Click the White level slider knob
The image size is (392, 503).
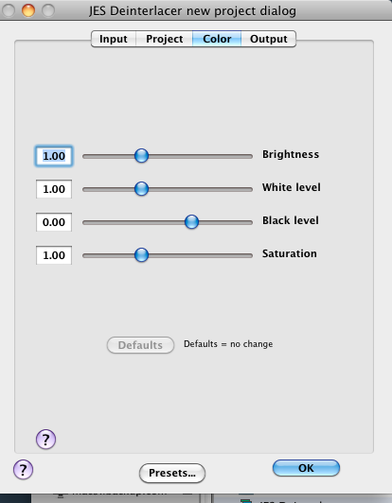pos(141,189)
